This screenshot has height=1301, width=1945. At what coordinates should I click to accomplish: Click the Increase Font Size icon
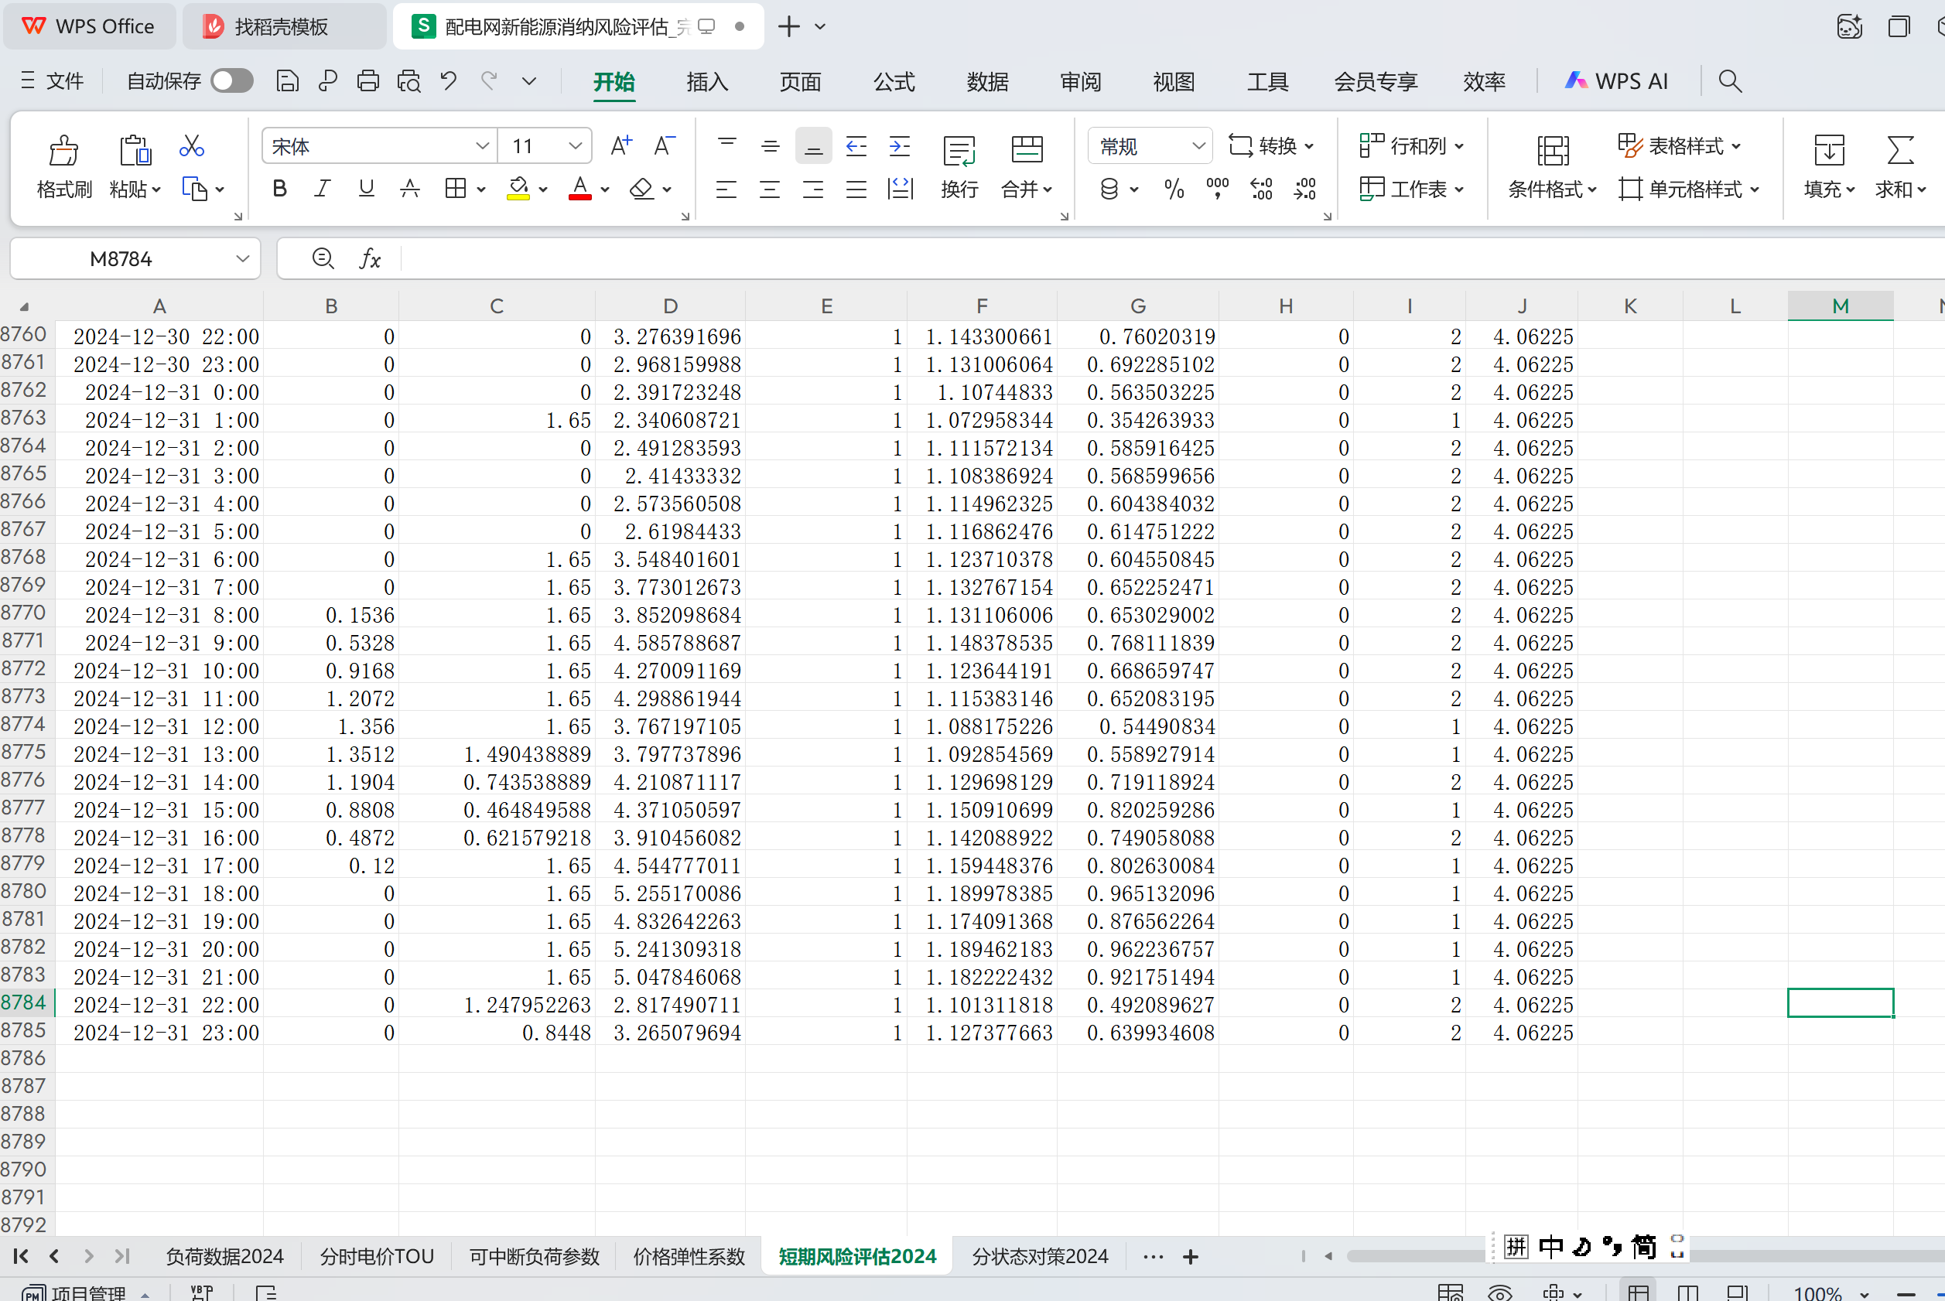pyautogui.click(x=620, y=146)
